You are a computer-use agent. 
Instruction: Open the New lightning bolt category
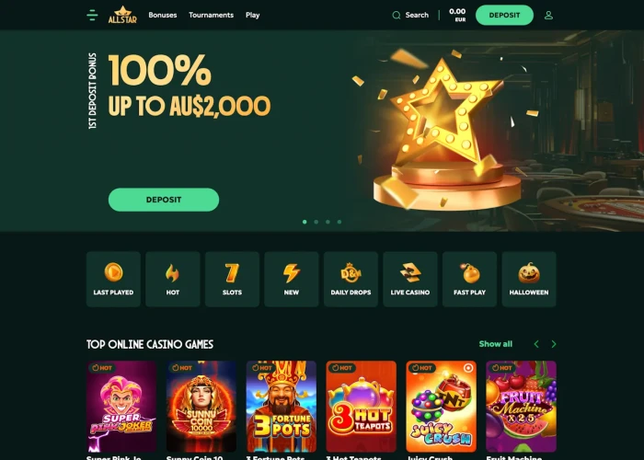(292, 280)
